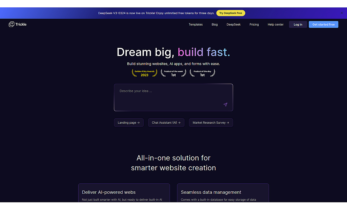Go to the DeepSeek nav link
The image size is (347, 210).
[234, 25]
